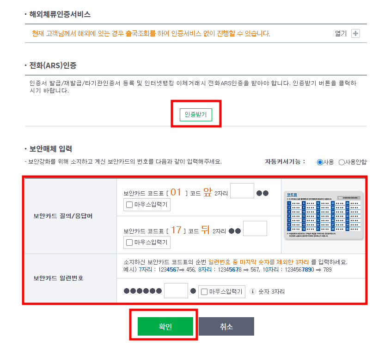
Task: Click the 보안매체 입력 section heading
Action: click(x=51, y=149)
